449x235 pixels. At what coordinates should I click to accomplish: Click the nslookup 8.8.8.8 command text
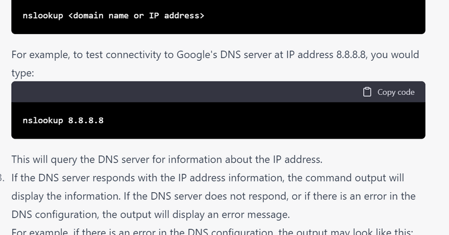[x=63, y=121]
